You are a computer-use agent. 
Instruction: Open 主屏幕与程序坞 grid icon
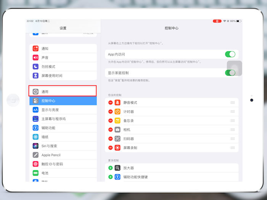[x=35, y=119]
